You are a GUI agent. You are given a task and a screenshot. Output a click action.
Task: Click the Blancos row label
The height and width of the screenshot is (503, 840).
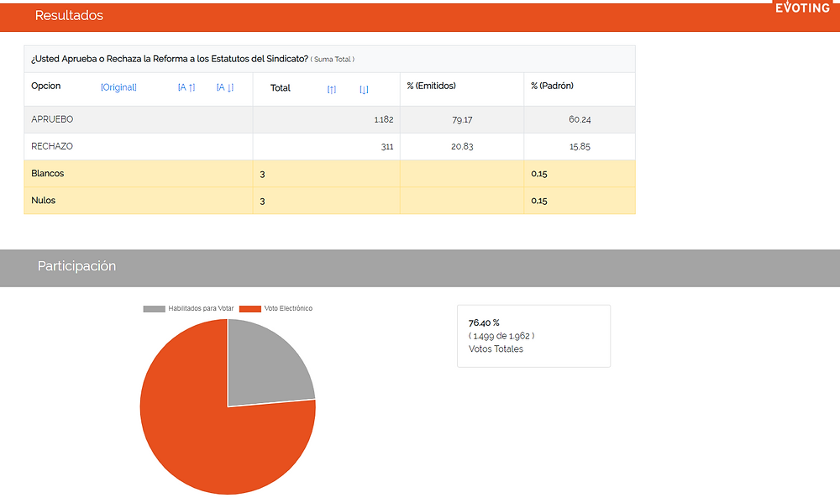point(47,174)
